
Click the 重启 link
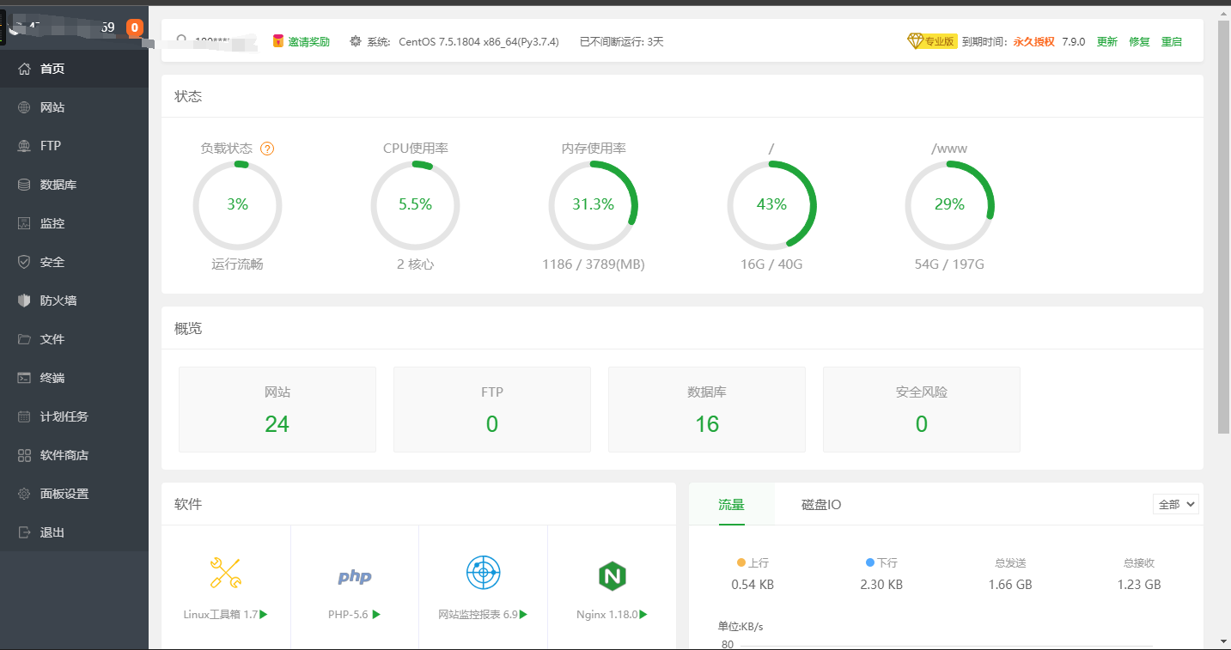click(1172, 41)
